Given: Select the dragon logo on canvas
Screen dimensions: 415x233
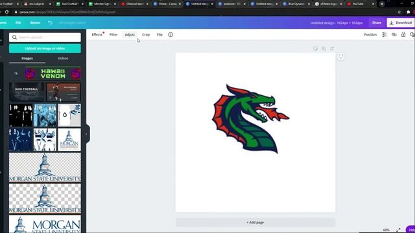Looking at the screenshot, I should [x=251, y=118].
